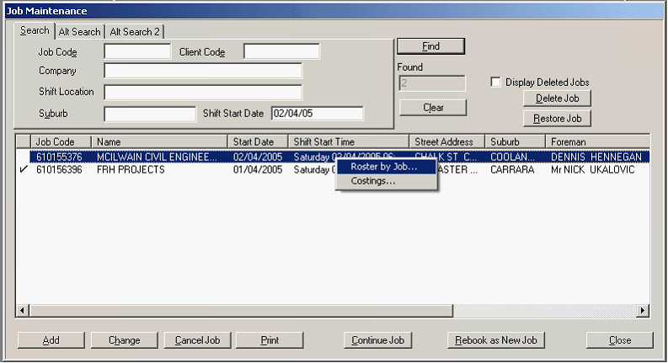This screenshot has height=363, width=668.
Task: Click into the Job Code input field
Action: tap(137, 52)
